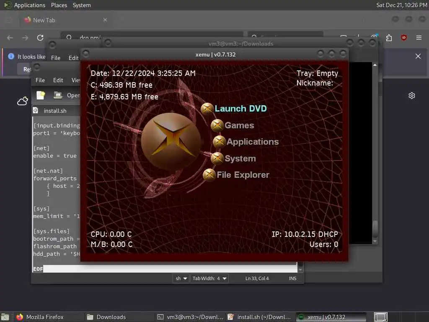
Task: Click the large Xbox orb logo
Action: point(171,142)
